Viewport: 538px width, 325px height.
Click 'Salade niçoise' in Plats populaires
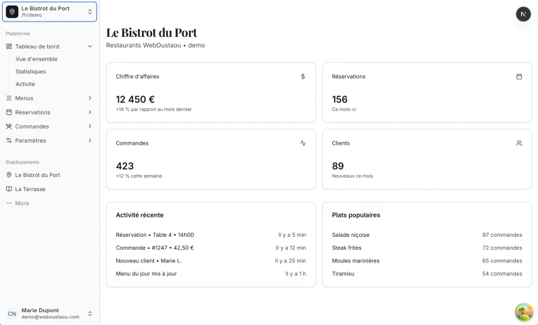350,235
